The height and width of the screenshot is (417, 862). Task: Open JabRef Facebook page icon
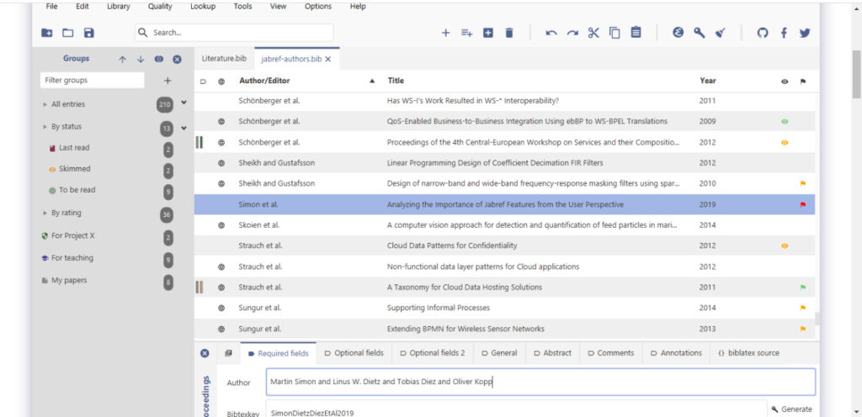(x=784, y=33)
